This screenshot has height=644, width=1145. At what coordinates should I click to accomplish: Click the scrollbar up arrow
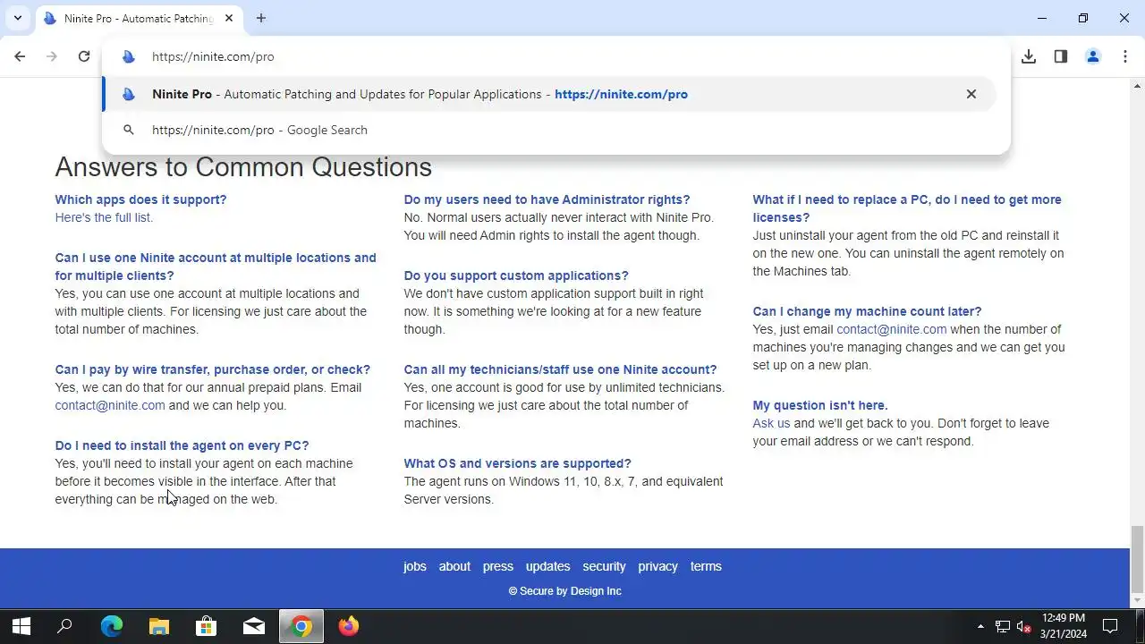[1137, 86]
